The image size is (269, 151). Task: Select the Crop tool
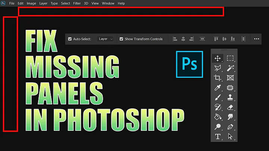point(217,78)
